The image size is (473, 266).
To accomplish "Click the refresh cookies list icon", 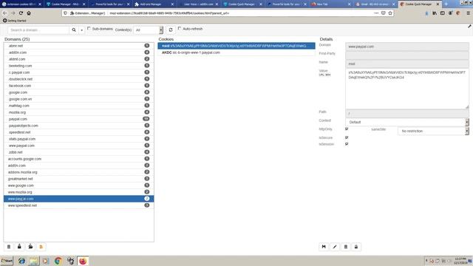I will pyautogui.click(x=171, y=30).
